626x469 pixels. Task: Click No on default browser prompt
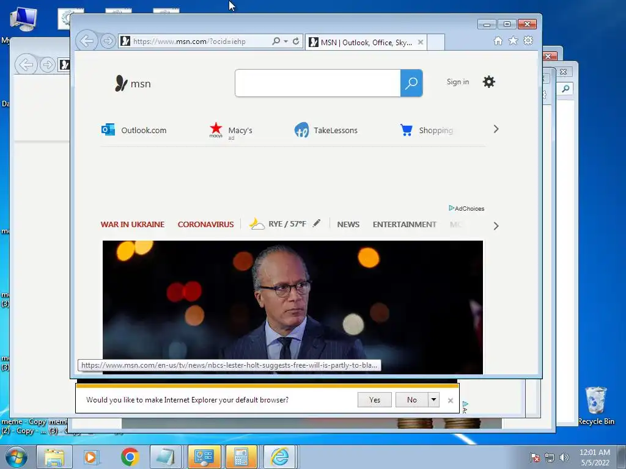(411, 399)
